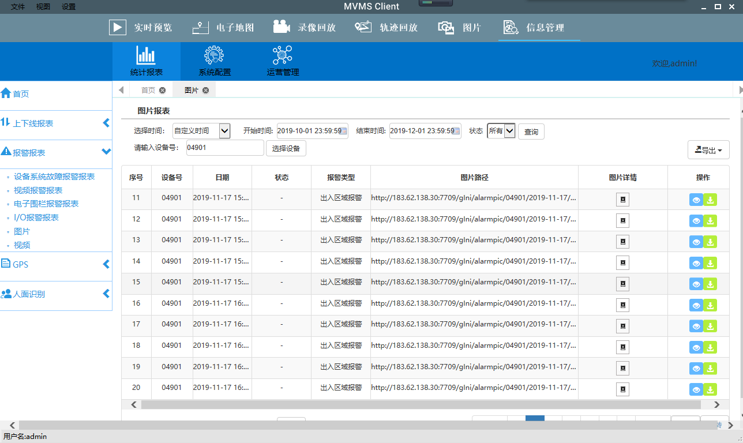The width and height of the screenshot is (743, 443).
Task: Open the 设置 menu
Action: click(69, 7)
